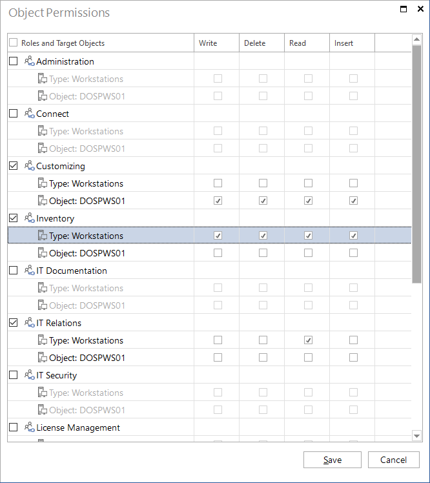Click the scrollbar up arrow
This screenshot has width=430, height=483.
click(416, 39)
